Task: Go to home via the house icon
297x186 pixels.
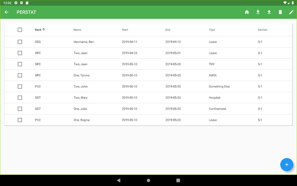Action: pos(247,12)
